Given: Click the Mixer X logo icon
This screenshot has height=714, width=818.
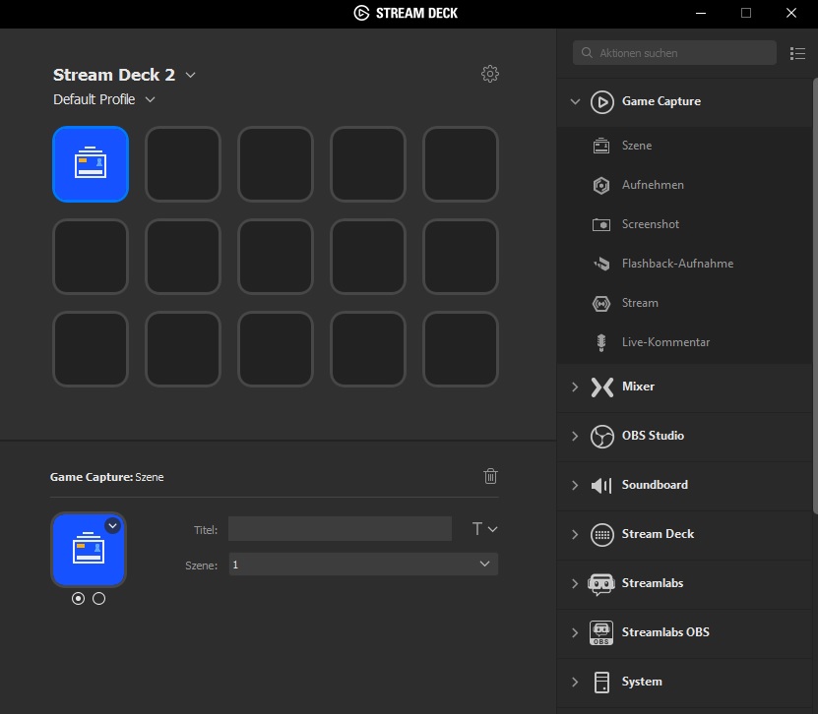Looking at the screenshot, I should 602,387.
